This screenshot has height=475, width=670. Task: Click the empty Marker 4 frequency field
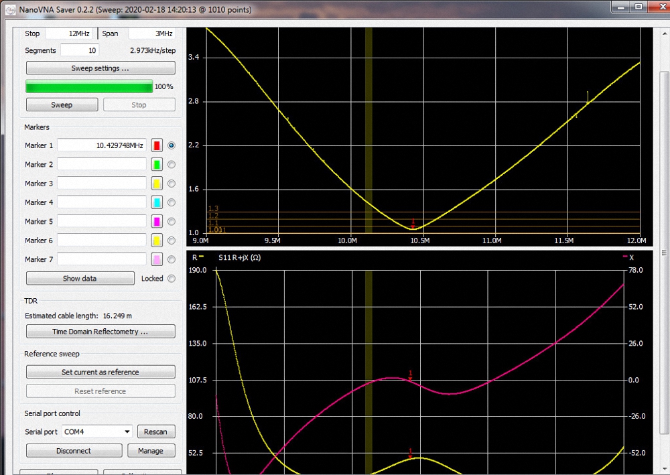pyautogui.click(x=102, y=202)
